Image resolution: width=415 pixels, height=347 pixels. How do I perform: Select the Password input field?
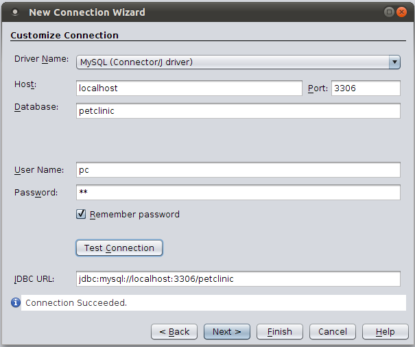pos(237,193)
